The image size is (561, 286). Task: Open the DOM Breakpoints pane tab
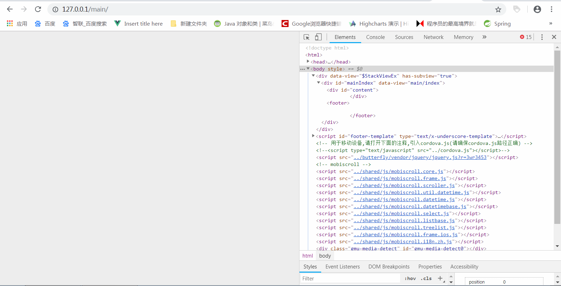tap(389, 267)
